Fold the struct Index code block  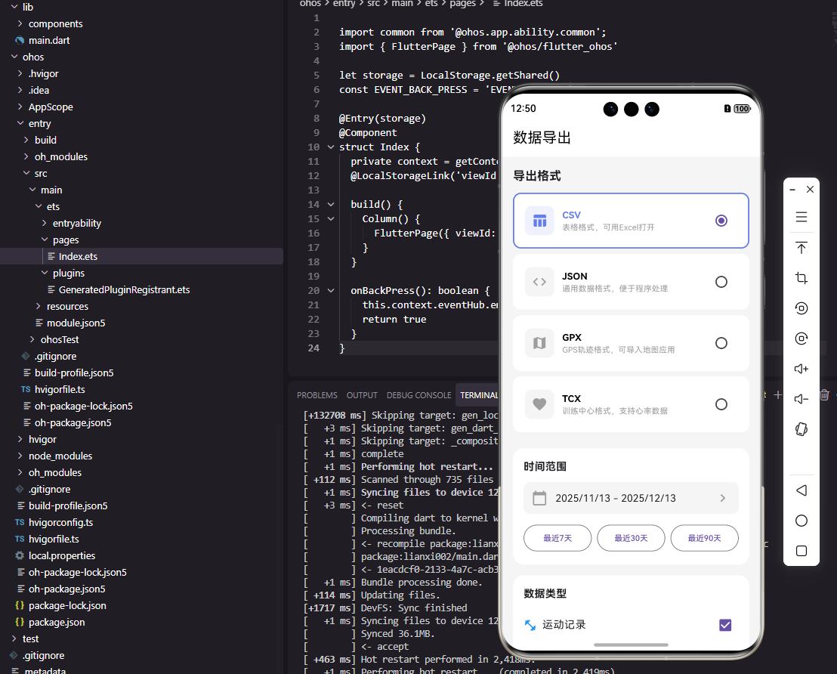click(x=331, y=147)
